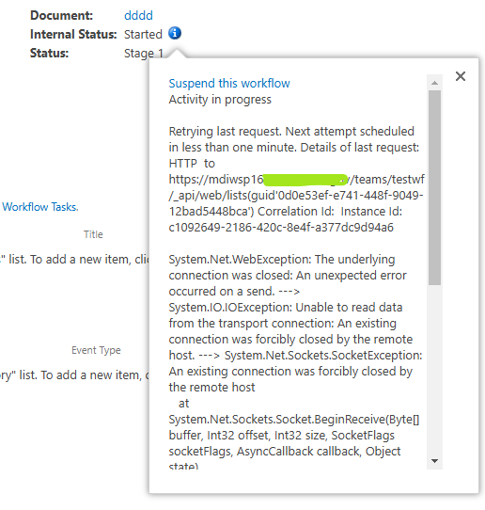Click the Socket.BeginReceive stack trace line
The height and width of the screenshot is (510, 485).
coord(294,420)
